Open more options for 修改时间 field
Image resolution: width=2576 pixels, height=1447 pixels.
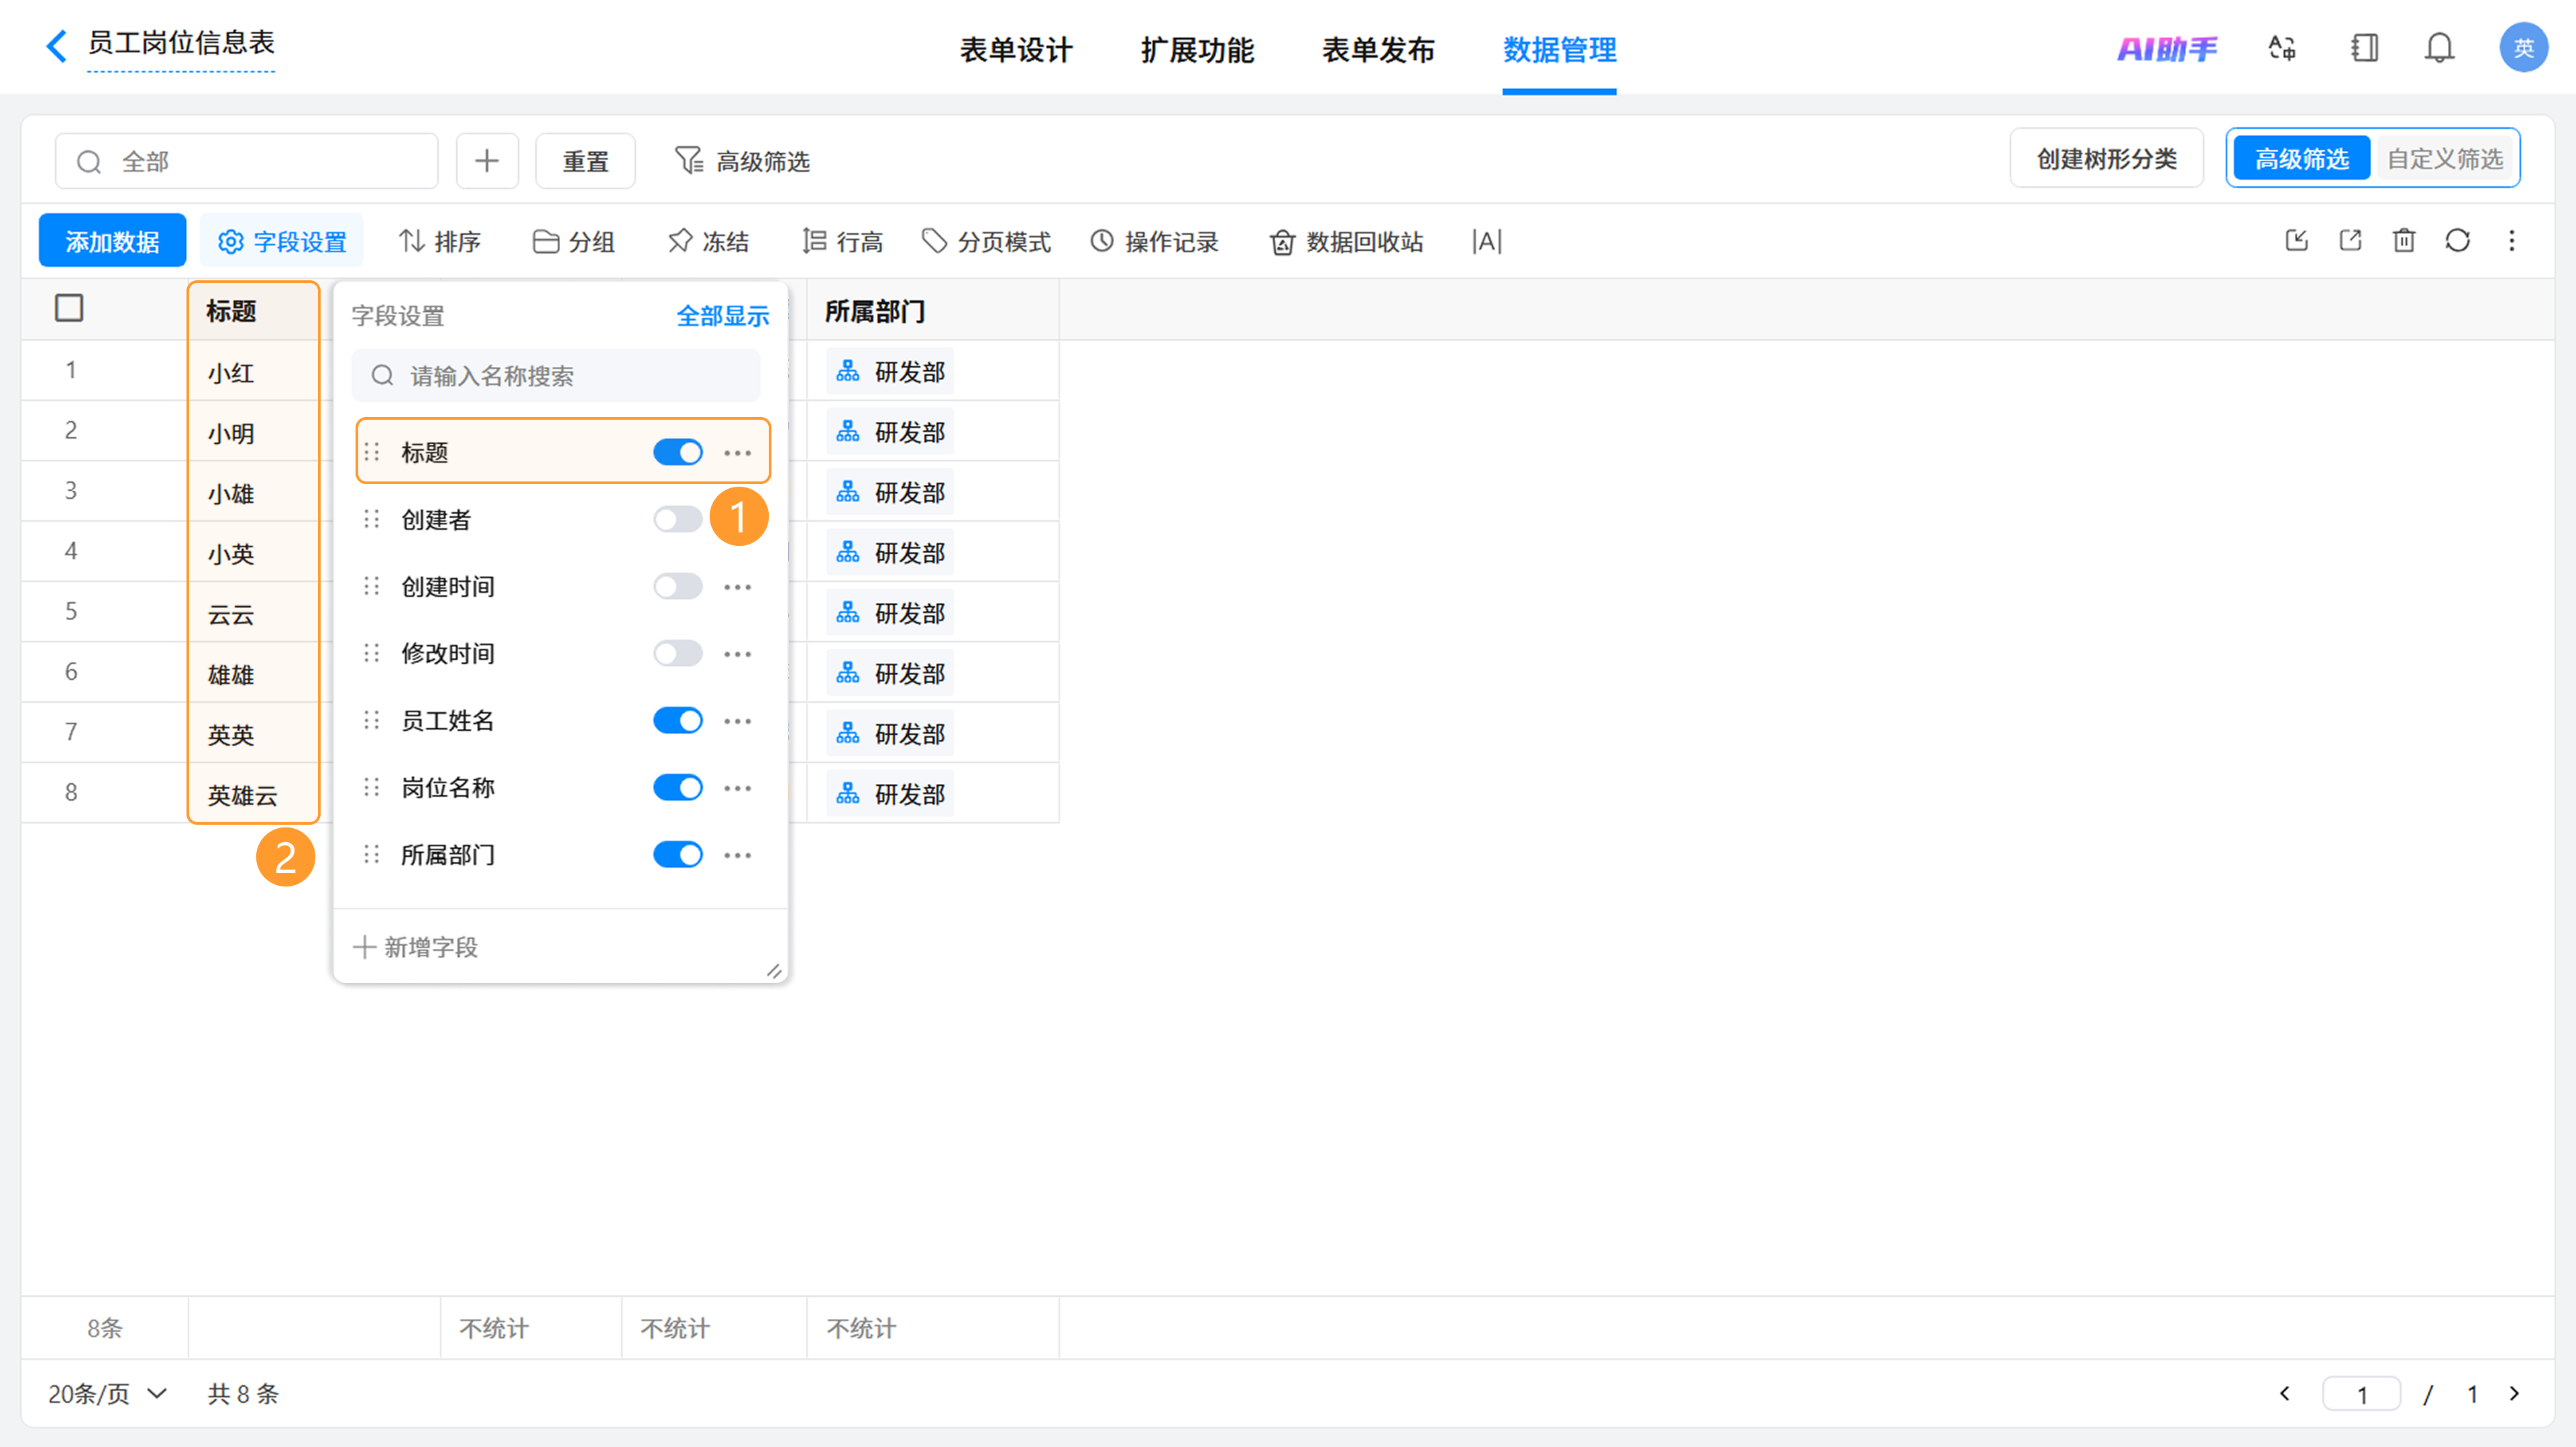tap(738, 654)
